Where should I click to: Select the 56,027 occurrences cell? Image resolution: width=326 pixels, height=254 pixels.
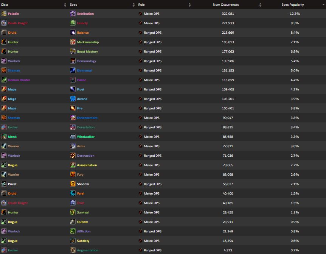(x=228, y=184)
